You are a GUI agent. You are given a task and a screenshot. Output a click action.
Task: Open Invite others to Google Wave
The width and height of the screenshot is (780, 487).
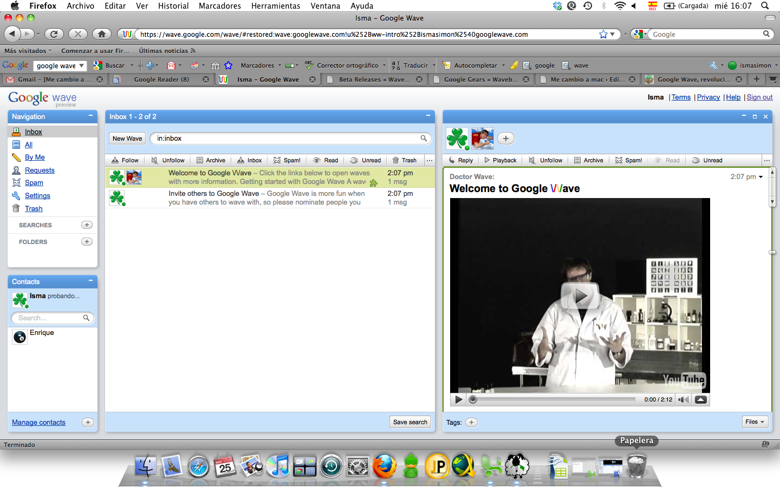(x=270, y=198)
